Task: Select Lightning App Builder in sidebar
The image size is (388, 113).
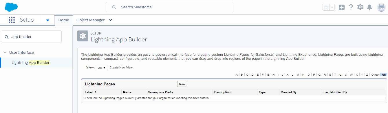Action: pyautogui.click(x=30, y=62)
